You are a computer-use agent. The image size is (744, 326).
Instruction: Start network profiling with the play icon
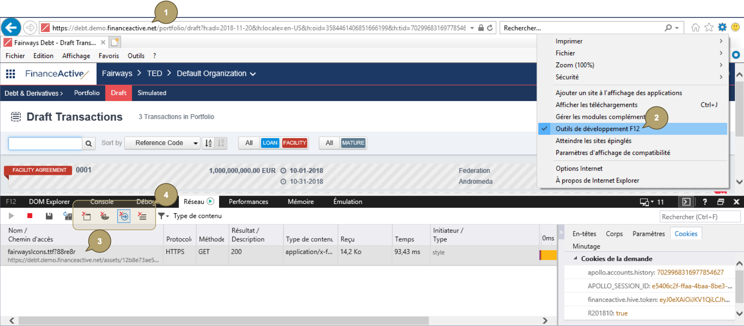pos(11,216)
